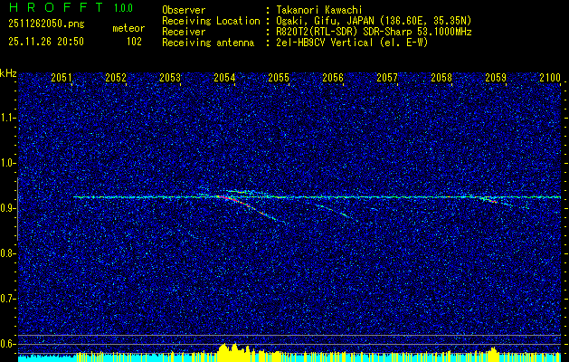569x362 pixels.
Task: Click the 2052 time marker
Action: (x=116, y=78)
